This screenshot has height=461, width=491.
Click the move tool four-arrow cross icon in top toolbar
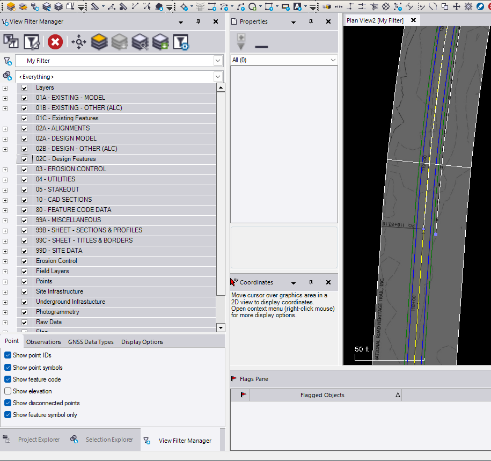click(x=456, y=6)
